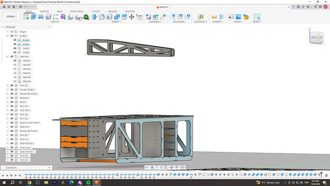Click the Revolve tool icon
This screenshot has width=330, height=186.
pos(41,17)
